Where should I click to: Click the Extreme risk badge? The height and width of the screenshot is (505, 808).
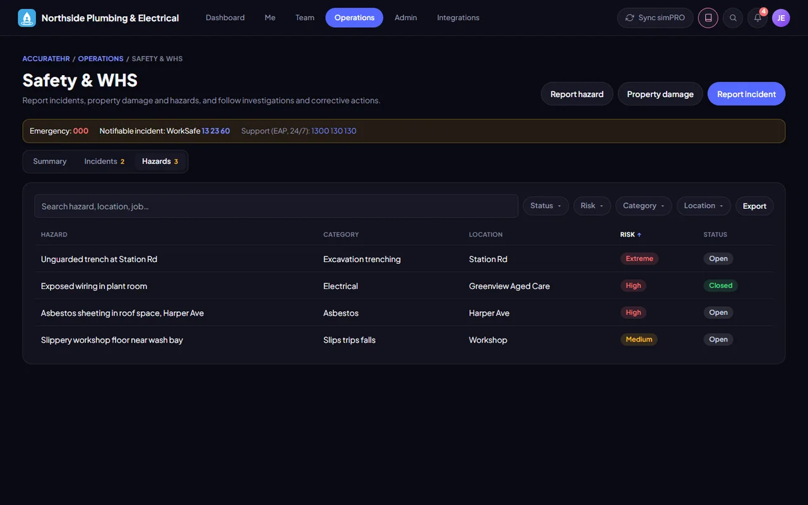tap(639, 259)
